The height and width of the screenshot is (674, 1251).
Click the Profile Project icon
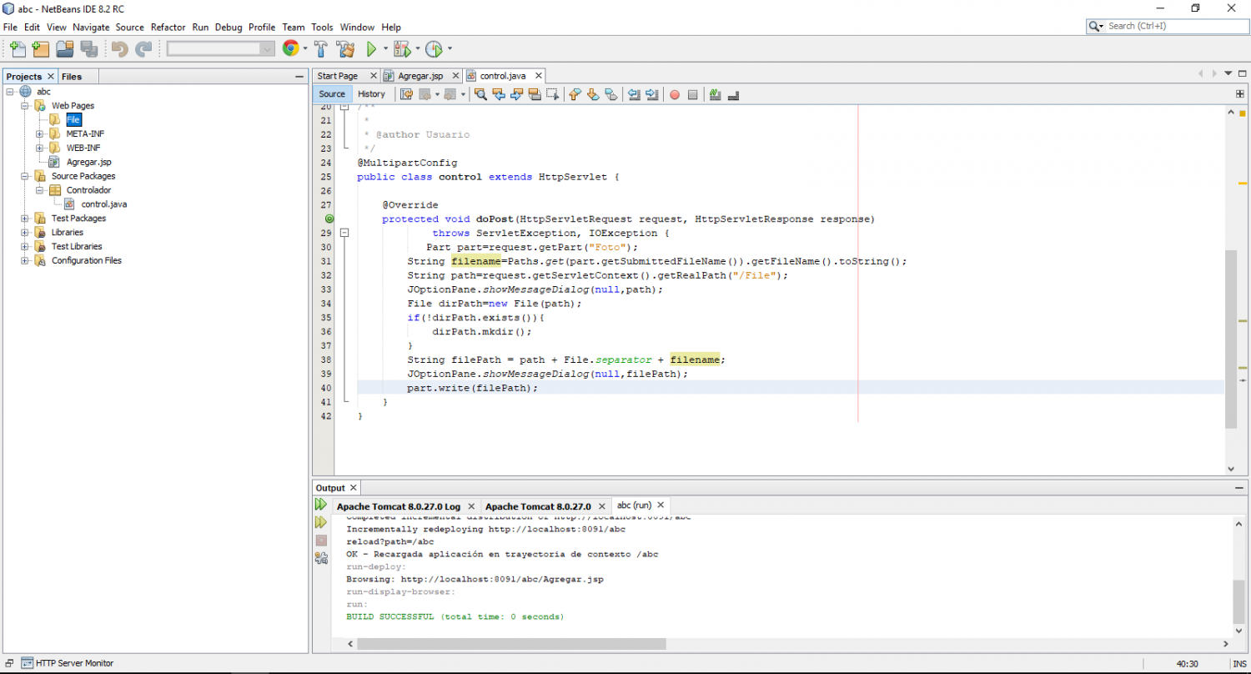(x=434, y=49)
